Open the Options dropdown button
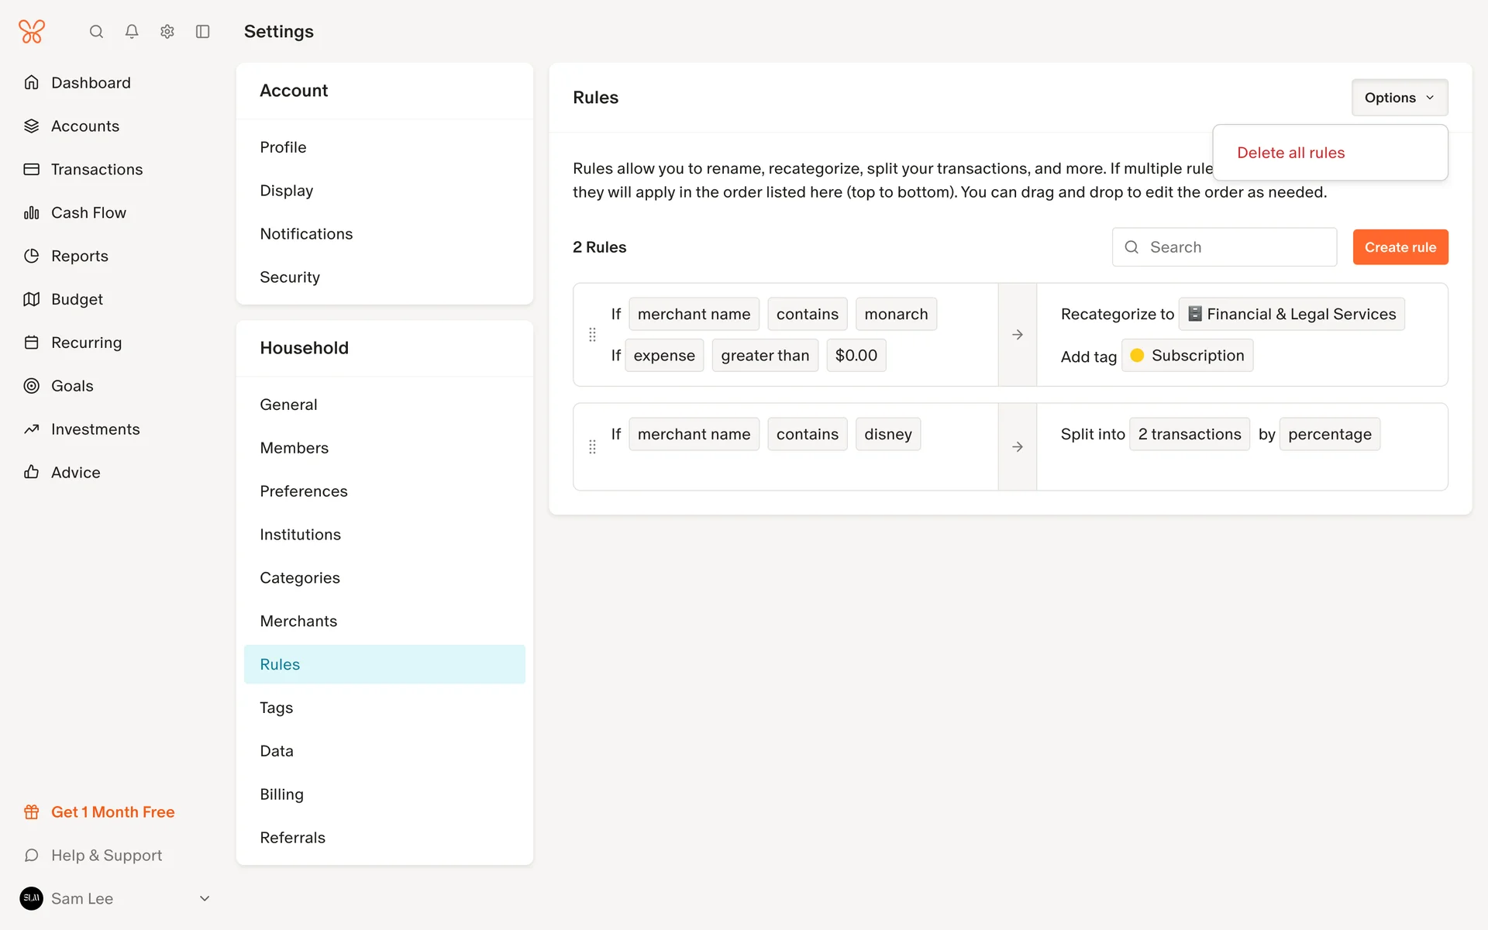 pyautogui.click(x=1399, y=98)
